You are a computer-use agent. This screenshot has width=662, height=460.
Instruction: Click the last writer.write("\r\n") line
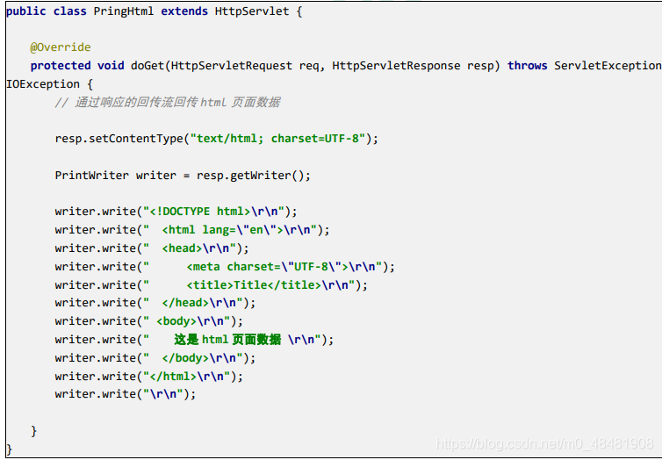[x=126, y=394]
